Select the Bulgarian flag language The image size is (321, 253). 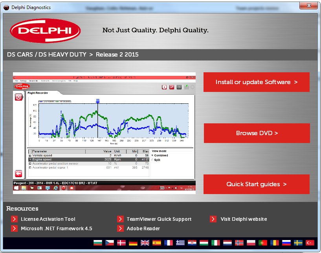click(98, 243)
